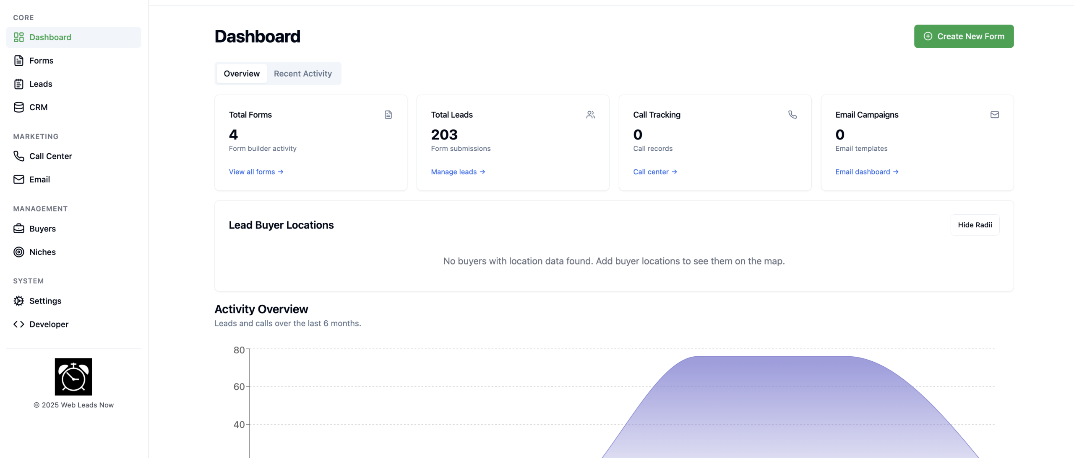The image size is (1074, 458).
Task: Click the Lead Buyer Locations heading
Action: (x=281, y=225)
